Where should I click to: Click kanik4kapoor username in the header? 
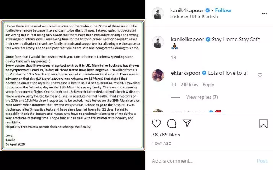pyautogui.click(x=187, y=10)
